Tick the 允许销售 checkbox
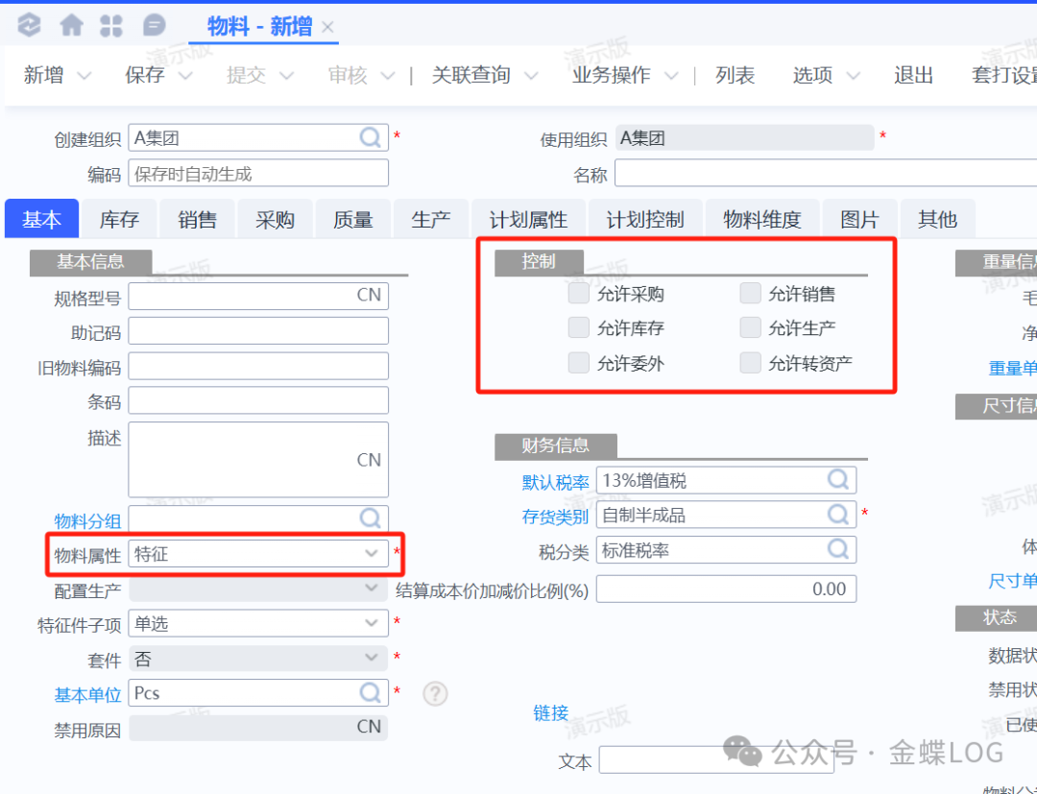Image resolution: width=1037 pixels, height=794 pixels. 750,294
